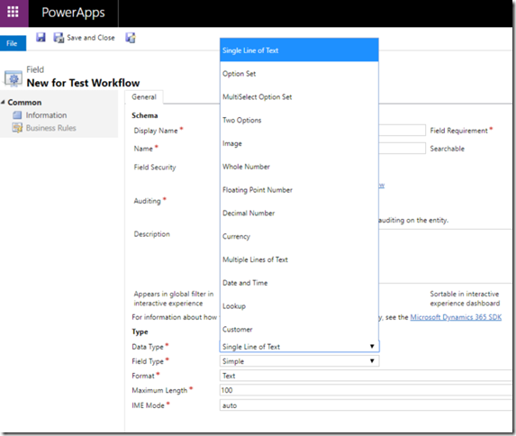Click the PowerApps title in header
516x436 pixels.
73,13
